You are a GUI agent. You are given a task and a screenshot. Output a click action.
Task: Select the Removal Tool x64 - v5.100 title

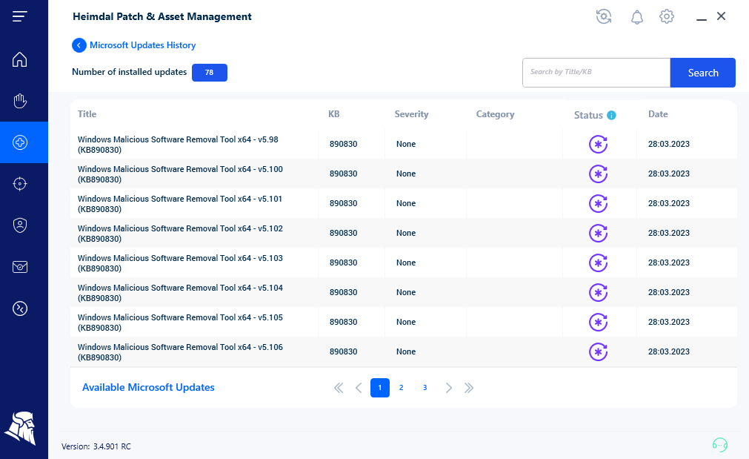point(180,174)
